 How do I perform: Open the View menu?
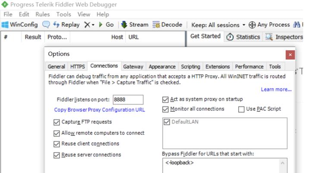[x=84, y=14]
